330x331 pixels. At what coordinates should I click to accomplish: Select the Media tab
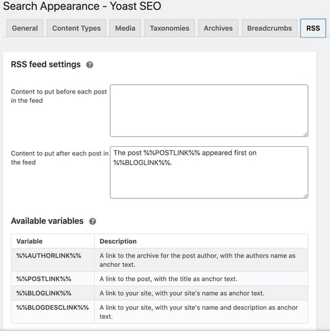pos(125,28)
